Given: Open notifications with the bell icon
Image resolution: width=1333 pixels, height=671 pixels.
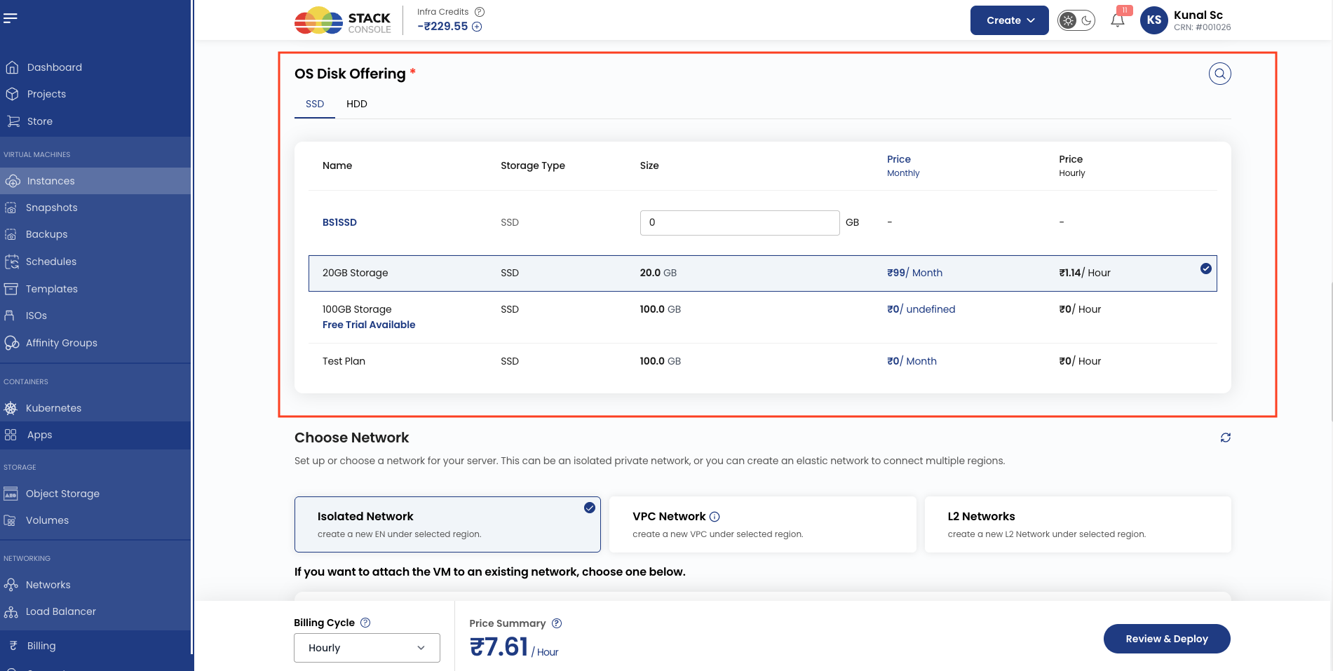Looking at the screenshot, I should click(x=1118, y=20).
